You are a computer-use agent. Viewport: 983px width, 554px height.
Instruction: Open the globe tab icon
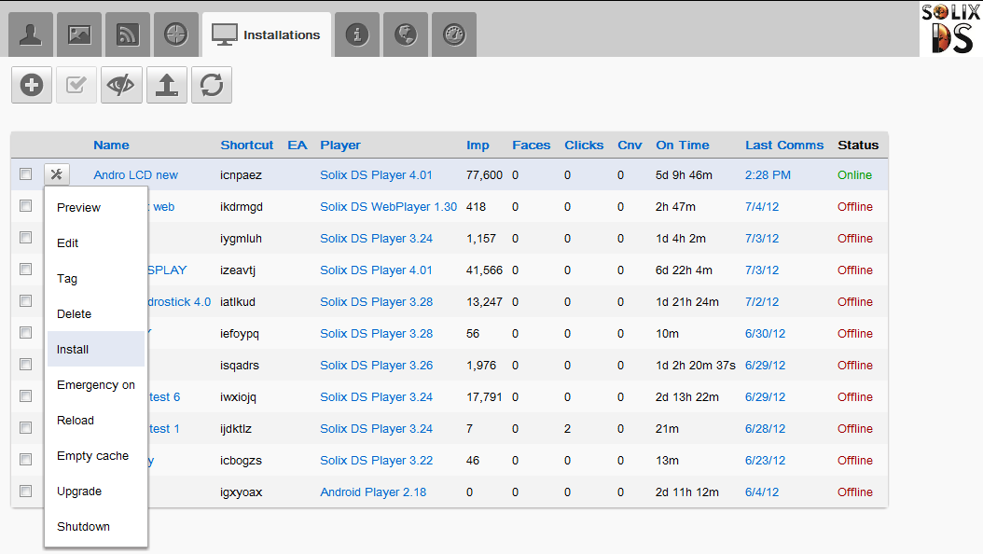406,35
